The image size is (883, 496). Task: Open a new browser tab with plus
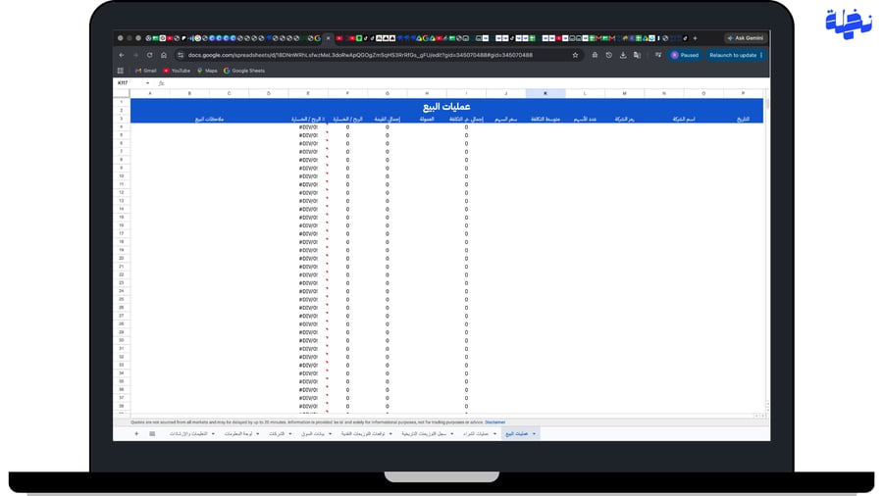(x=695, y=38)
